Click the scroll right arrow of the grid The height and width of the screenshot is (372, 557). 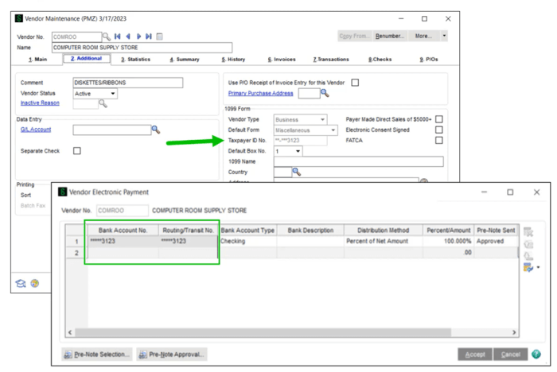514,332
